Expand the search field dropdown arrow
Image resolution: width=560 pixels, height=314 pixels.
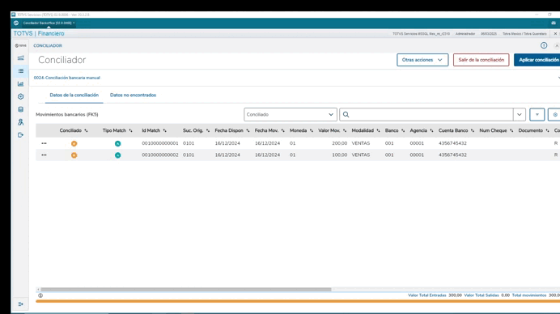point(520,115)
